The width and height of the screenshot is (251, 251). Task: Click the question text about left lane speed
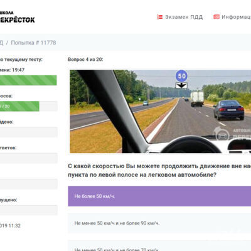[x=159, y=171]
